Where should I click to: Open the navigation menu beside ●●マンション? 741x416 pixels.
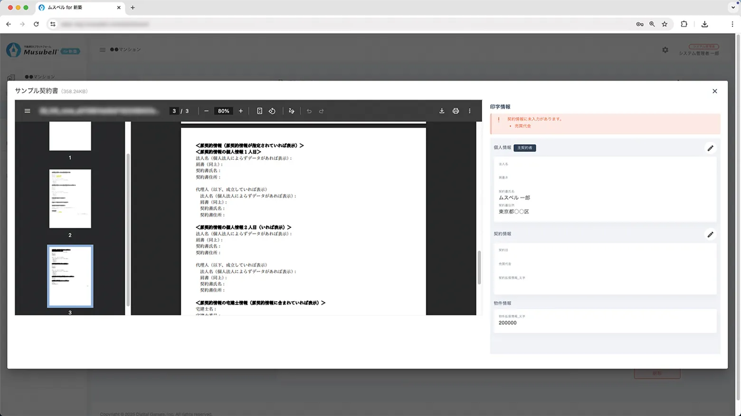(x=103, y=49)
